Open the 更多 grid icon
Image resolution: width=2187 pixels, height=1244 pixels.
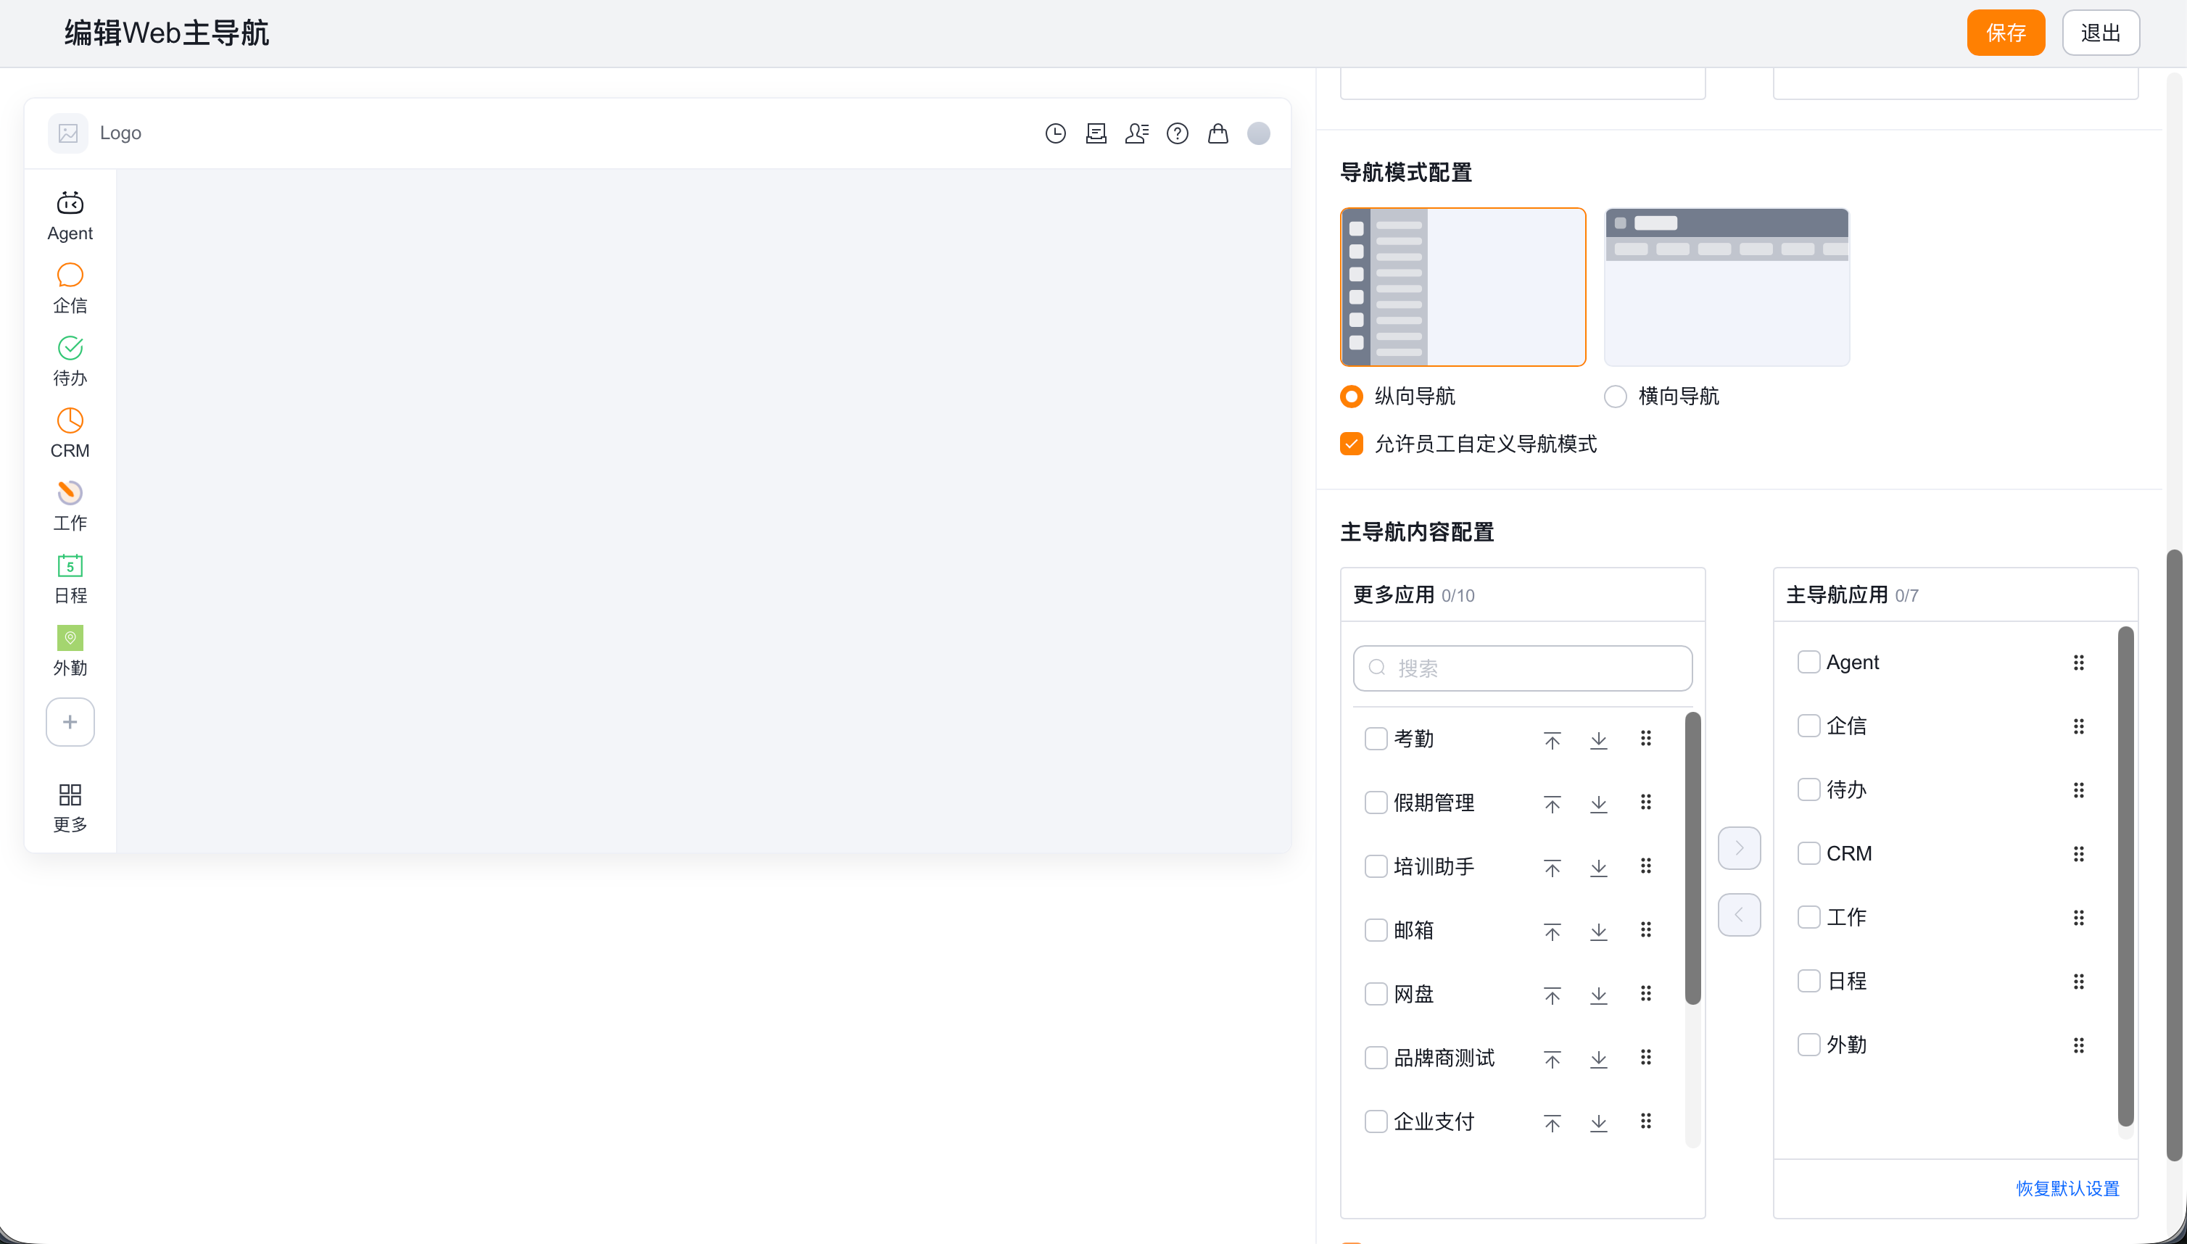coord(70,795)
